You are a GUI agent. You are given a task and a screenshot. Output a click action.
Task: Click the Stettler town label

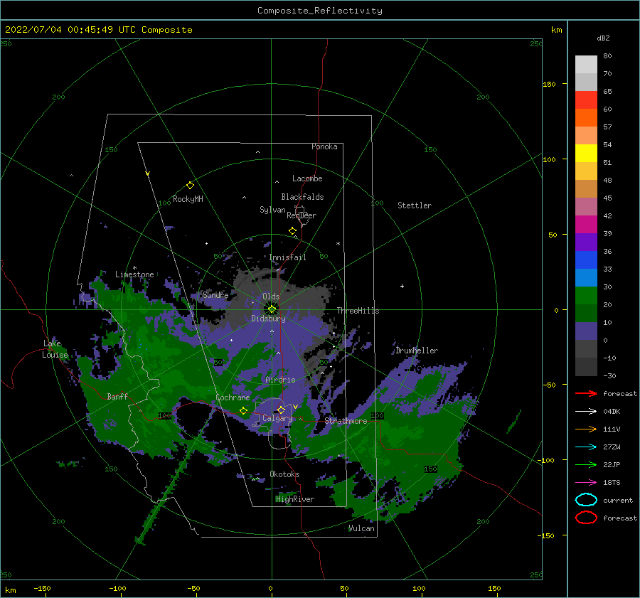[x=415, y=205]
